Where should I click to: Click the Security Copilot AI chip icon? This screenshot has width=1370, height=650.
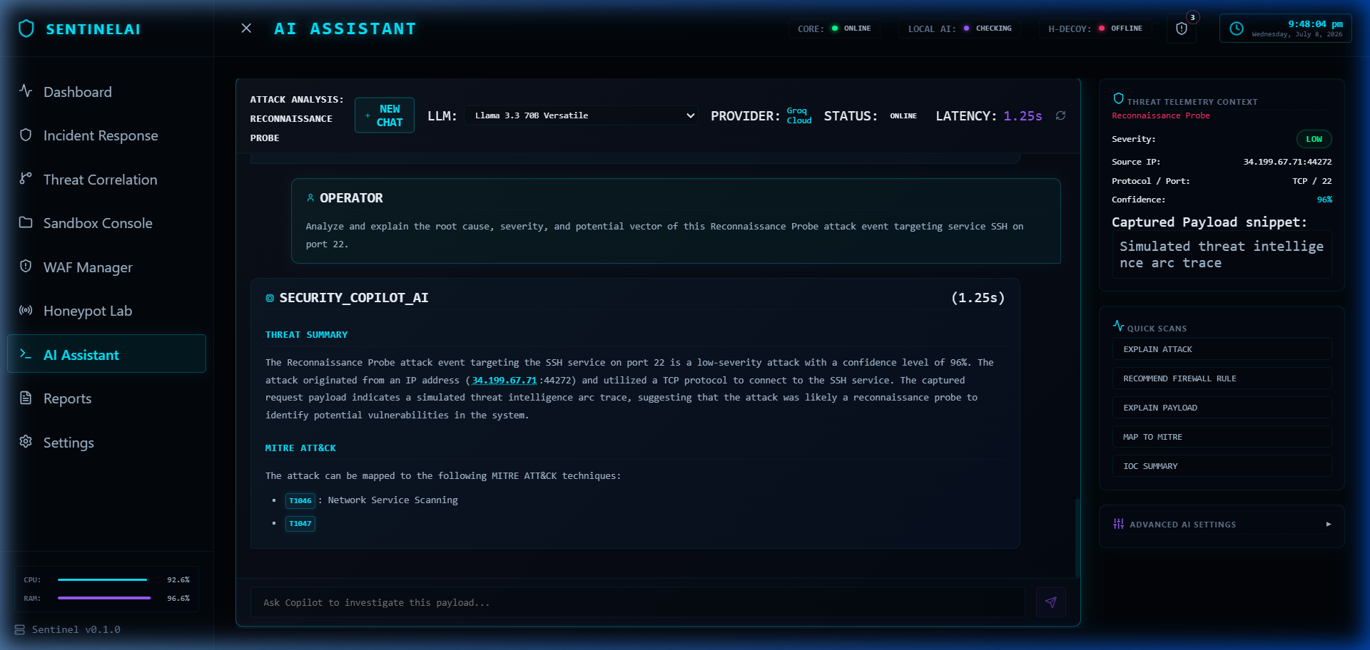point(270,298)
